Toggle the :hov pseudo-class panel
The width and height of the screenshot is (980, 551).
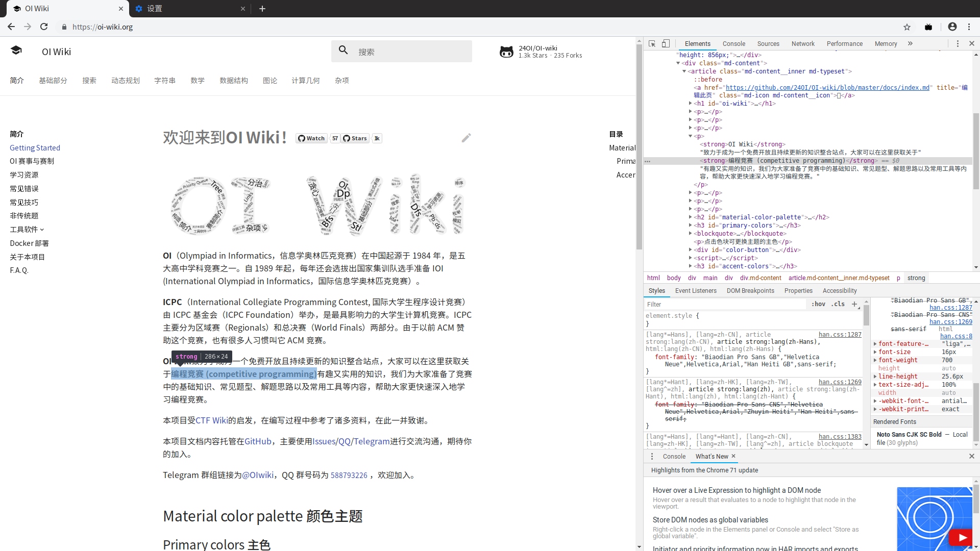pos(818,304)
